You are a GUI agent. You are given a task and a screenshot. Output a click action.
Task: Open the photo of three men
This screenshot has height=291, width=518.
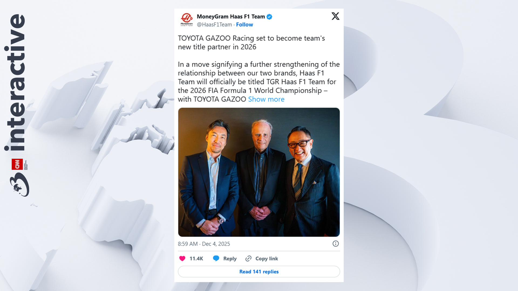pyautogui.click(x=259, y=172)
